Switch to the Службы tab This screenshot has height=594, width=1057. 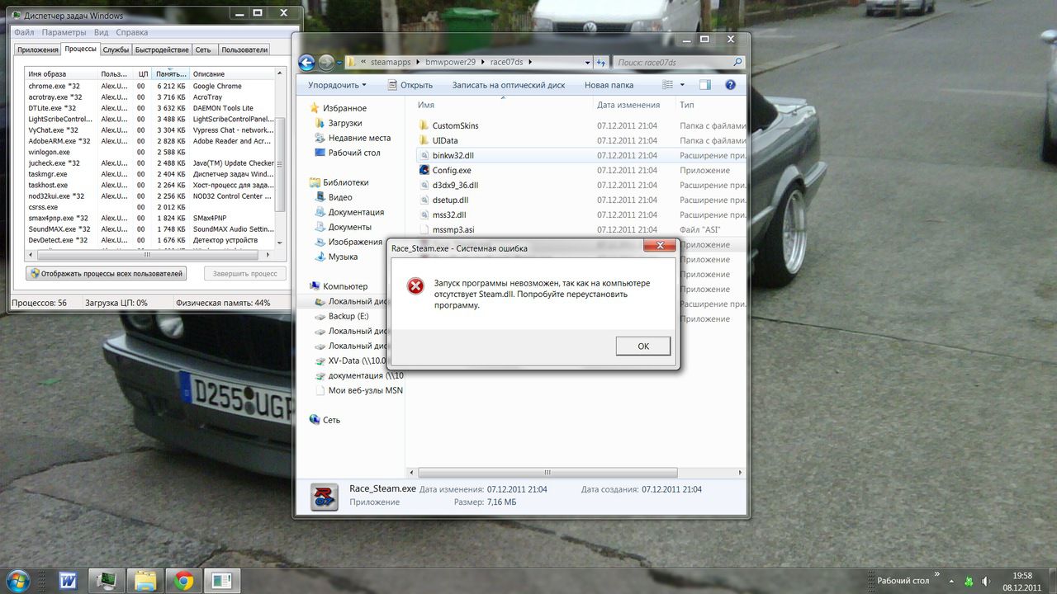point(116,49)
